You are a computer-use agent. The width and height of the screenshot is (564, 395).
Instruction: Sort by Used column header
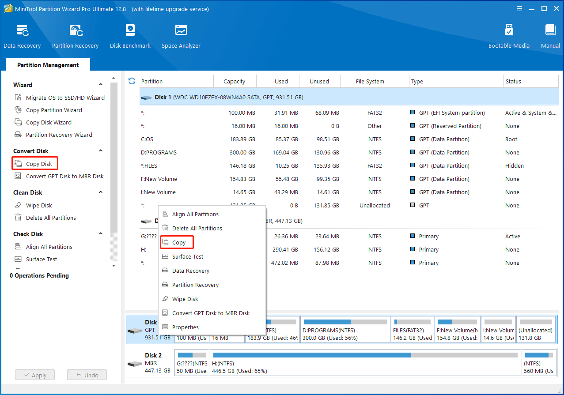coord(277,81)
